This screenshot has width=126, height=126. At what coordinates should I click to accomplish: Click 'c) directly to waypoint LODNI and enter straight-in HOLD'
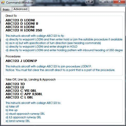[41, 47]
